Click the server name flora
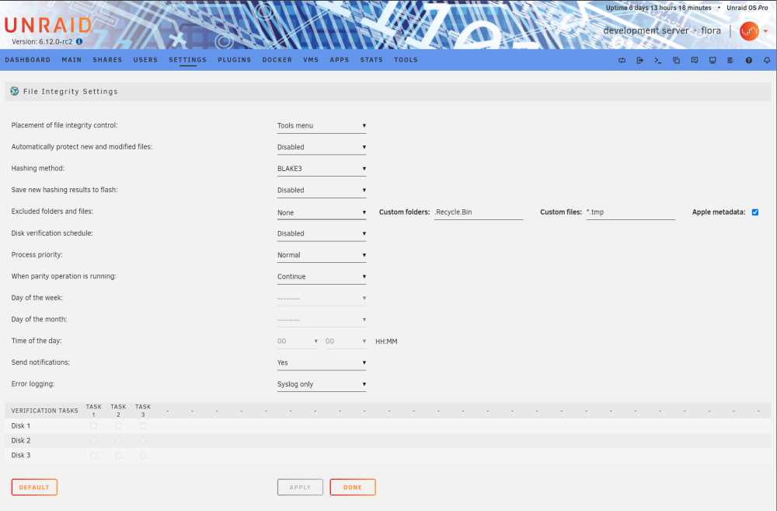Image resolution: width=777 pixels, height=511 pixels. (x=711, y=31)
